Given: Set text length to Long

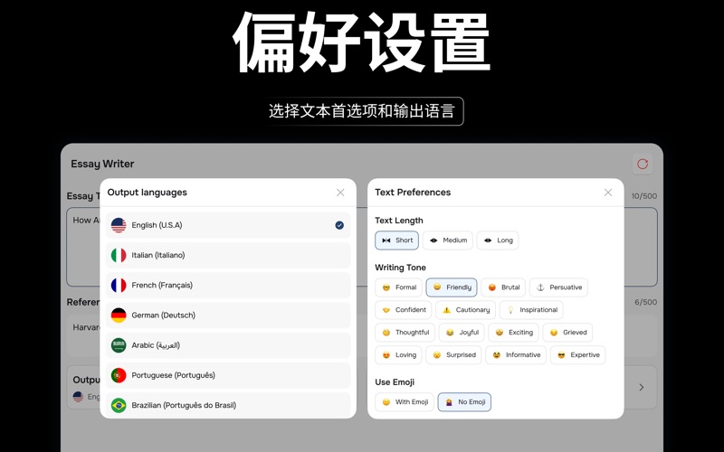Looking at the screenshot, I should click(498, 240).
